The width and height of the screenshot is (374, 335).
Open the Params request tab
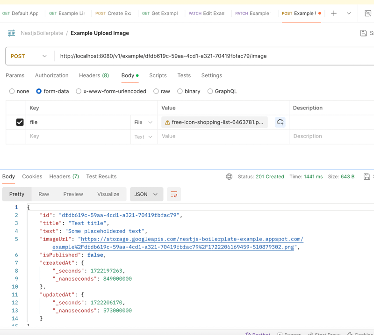pos(15,75)
